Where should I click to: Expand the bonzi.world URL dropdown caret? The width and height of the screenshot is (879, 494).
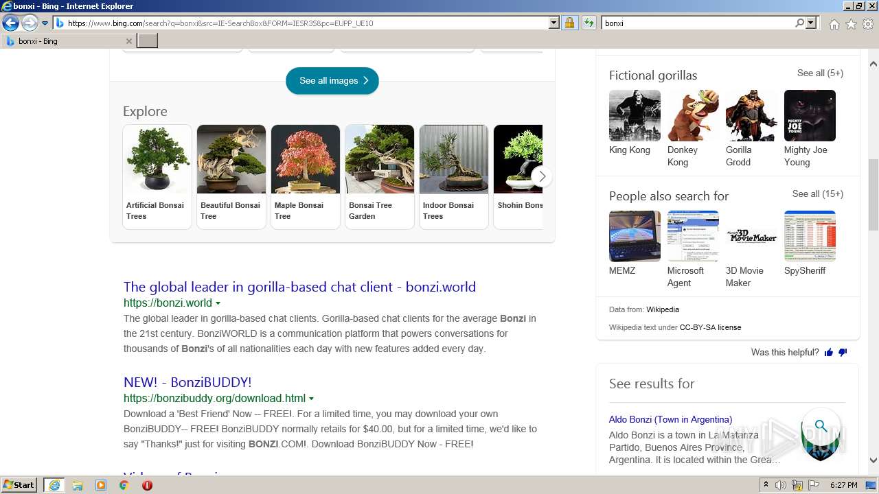218,303
